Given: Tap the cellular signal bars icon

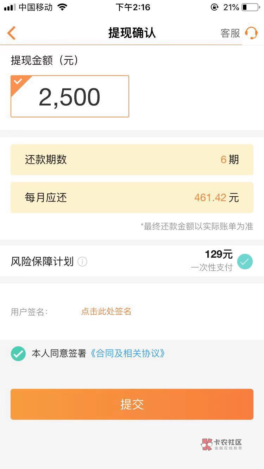Looking at the screenshot, I should [x=10, y=7].
